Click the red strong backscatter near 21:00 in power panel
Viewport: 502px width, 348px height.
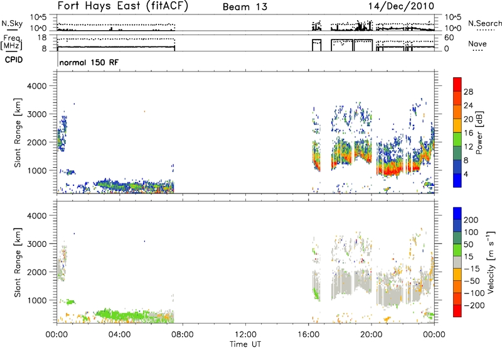pos(389,171)
